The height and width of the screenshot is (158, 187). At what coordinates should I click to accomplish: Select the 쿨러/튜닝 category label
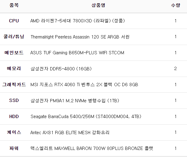(x=14, y=37)
